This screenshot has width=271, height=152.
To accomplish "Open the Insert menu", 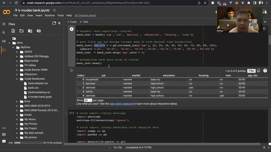I will pyautogui.click(x=39, y=16).
